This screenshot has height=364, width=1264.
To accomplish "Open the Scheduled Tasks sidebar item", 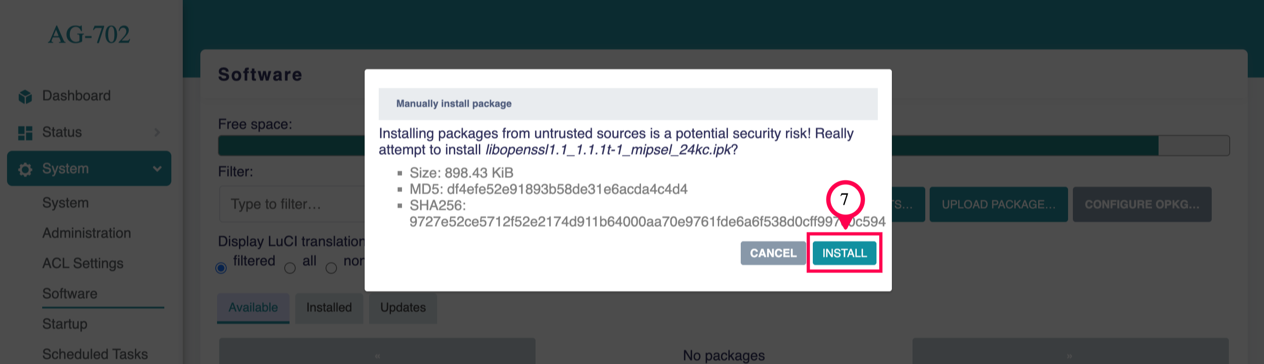I will tap(95, 354).
